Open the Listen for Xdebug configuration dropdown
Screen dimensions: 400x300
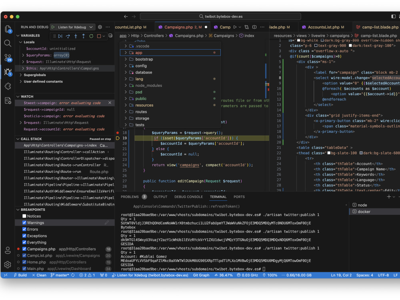click(x=76, y=27)
